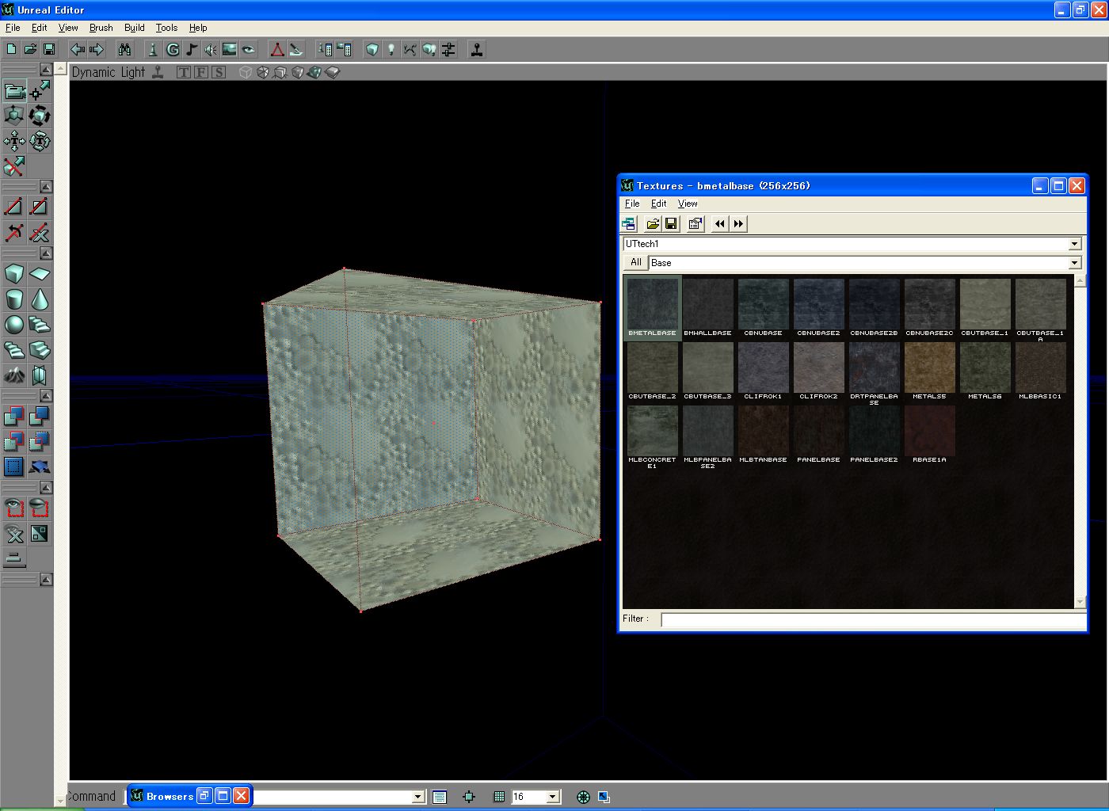Select the CLIFROK1 texture thumbnail
Image resolution: width=1109 pixels, height=811 pixels.
[x=763, y=371]
